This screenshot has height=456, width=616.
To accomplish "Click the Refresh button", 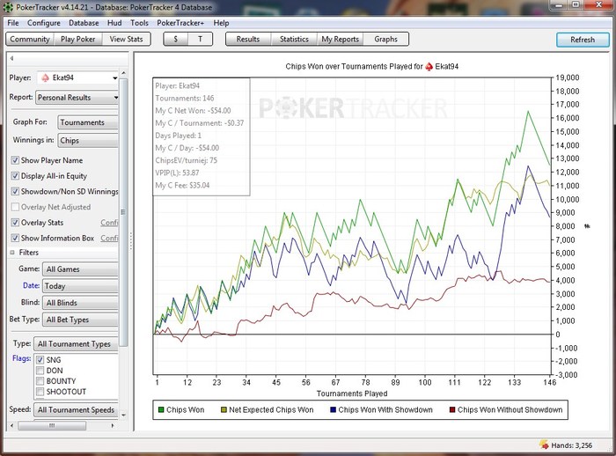I will point(583,40).
